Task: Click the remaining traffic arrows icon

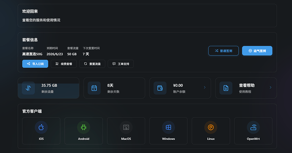Action: [28, 88]
